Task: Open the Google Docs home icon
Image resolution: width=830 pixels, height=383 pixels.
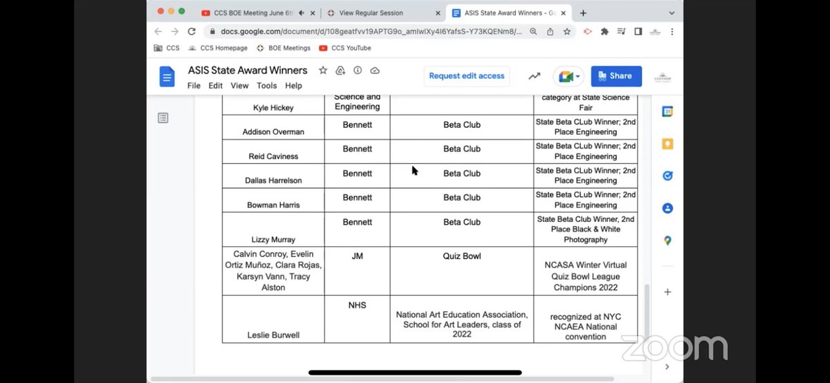Action: [167, 76]
